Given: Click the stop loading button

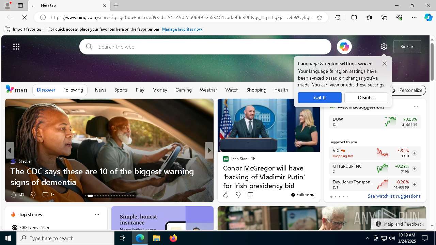Looking at the screenshot, I should 25,17.
